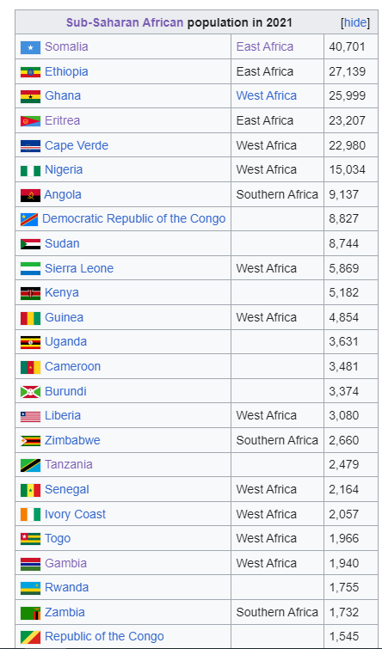Viewport: 382px width, 649px height.
Task: Click the Zimbabwe flag icon
Action: tap(31, 440)
